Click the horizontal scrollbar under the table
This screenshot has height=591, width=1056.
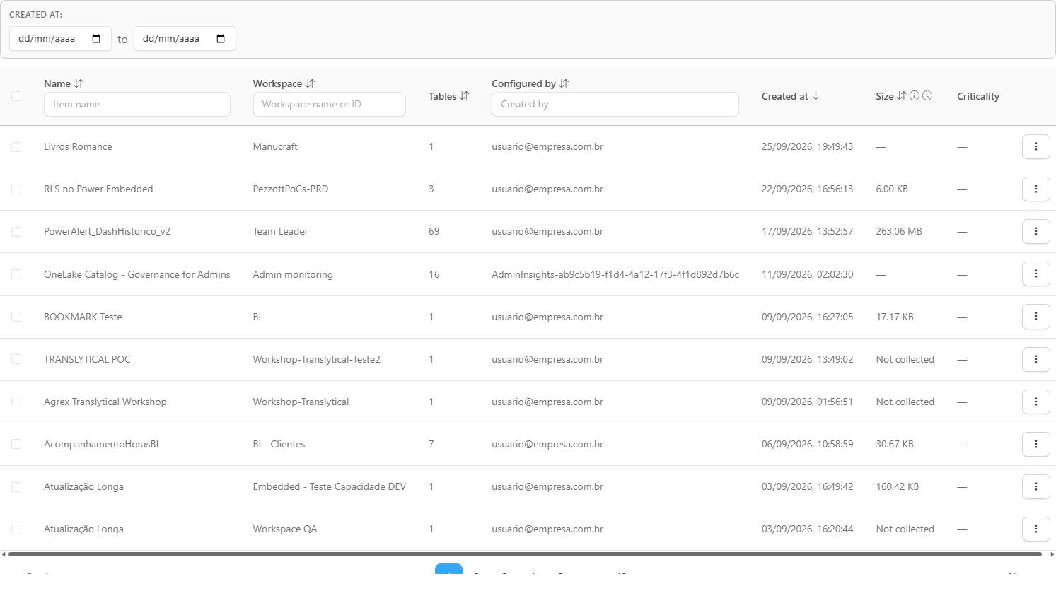(525, 554)
